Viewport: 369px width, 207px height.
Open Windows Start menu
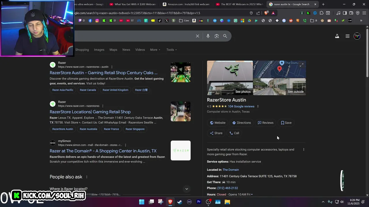(142, 202)
